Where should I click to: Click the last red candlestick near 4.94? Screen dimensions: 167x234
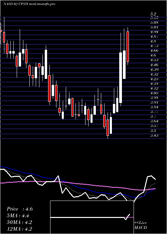[x=128, y=46]
